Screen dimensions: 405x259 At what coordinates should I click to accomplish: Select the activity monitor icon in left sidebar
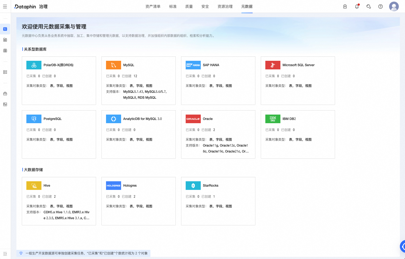[5, 104]
